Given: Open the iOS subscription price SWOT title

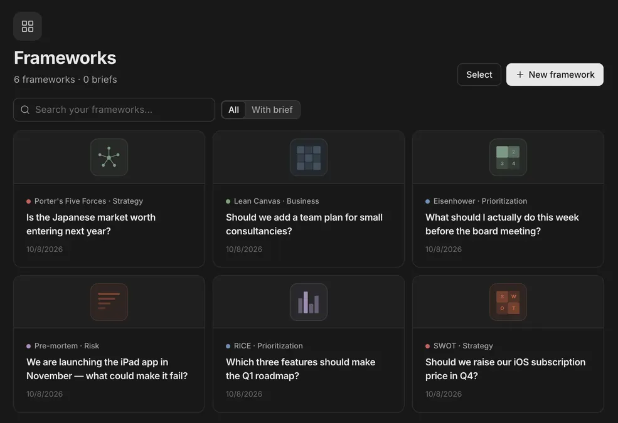Looking at the screenshot, I should click(505, 369).
